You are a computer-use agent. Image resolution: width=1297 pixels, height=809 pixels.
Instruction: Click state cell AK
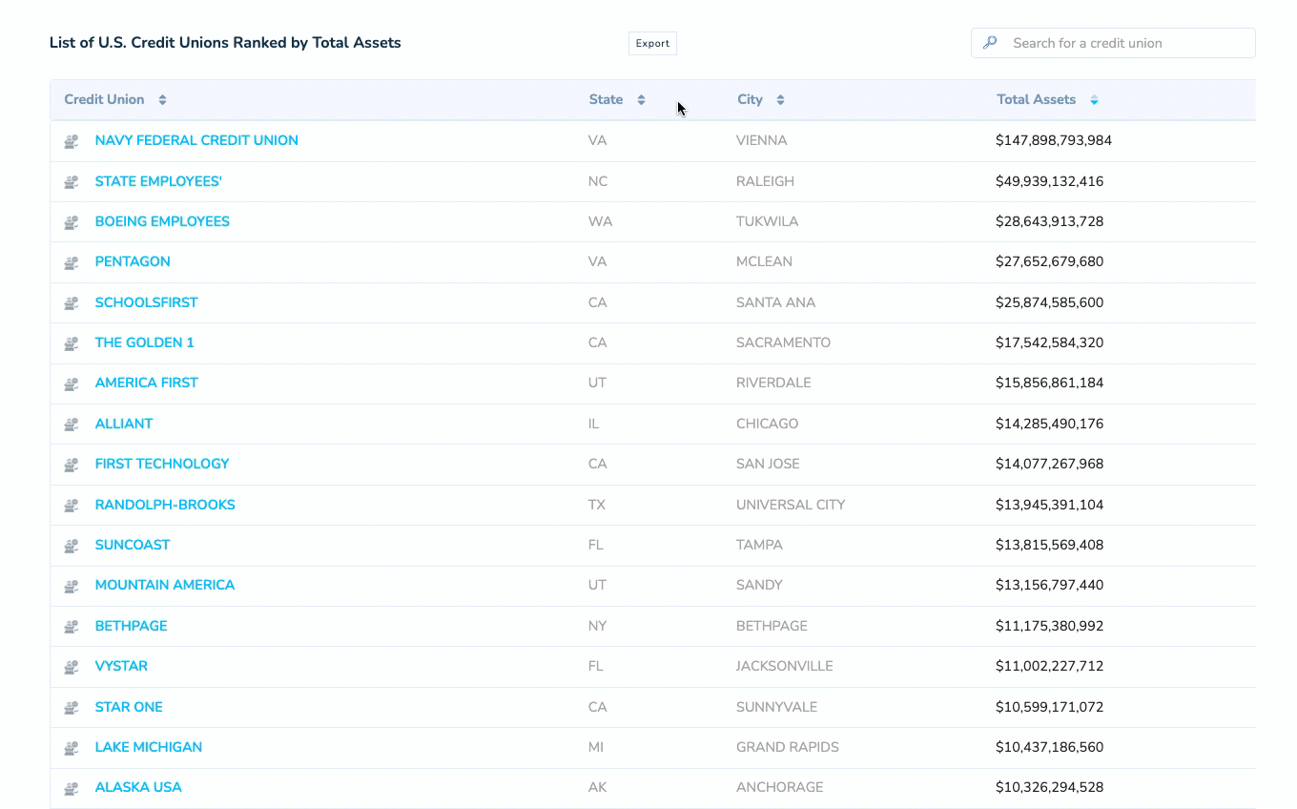(598, 787)
